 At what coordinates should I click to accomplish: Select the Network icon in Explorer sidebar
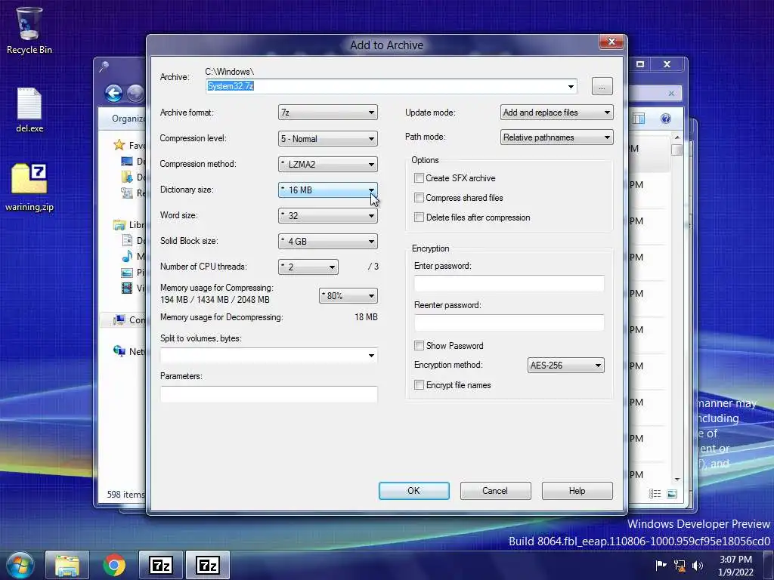119,351
